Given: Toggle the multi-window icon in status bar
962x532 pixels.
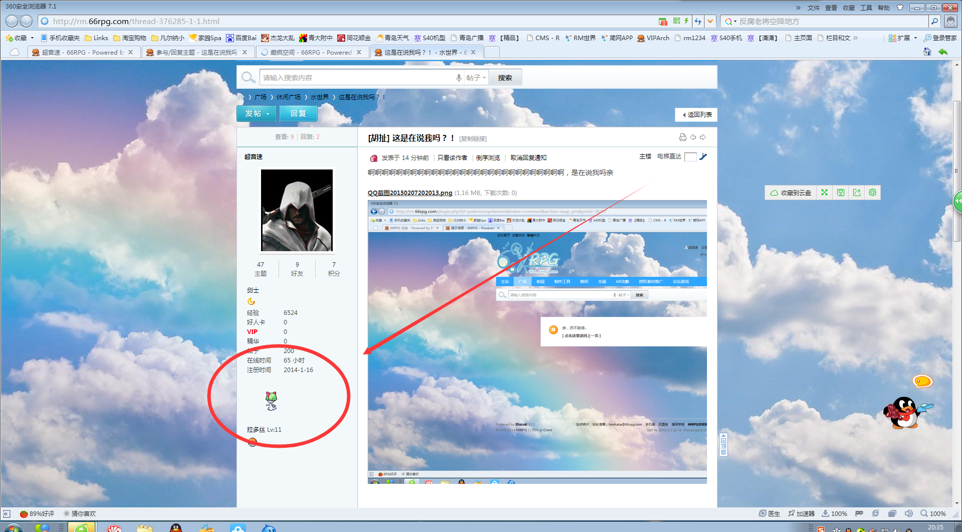Looking at the screenshot, I should pyautogui.click(x=892, y=513).
